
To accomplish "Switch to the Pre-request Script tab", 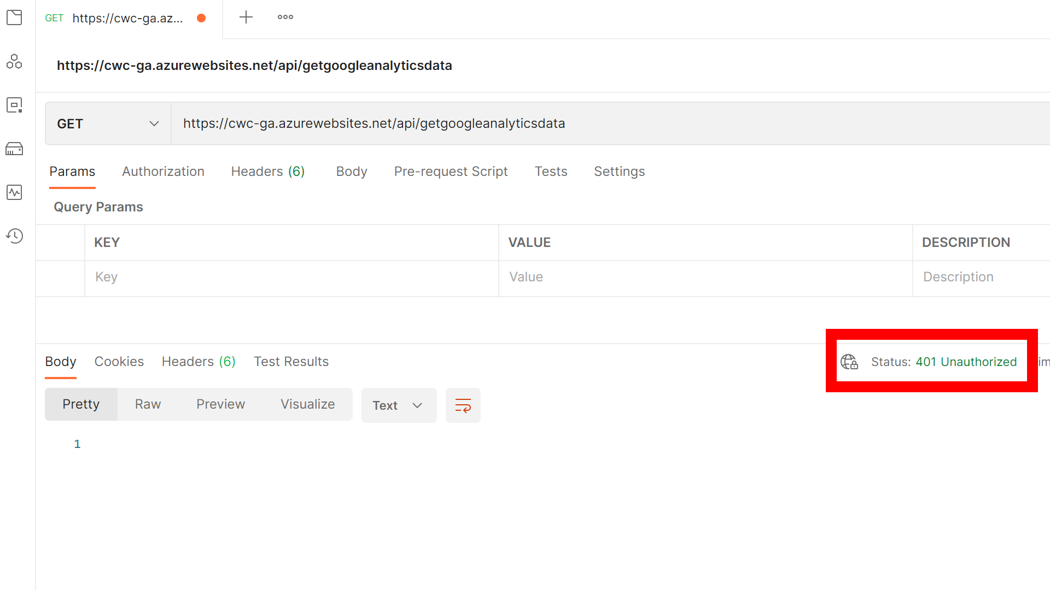I will coord(451,171).
